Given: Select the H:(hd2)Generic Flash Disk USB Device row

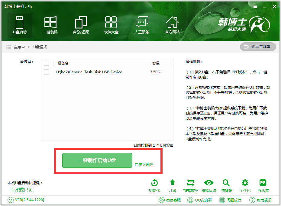Looking at the screenshot, I should 107,72.
